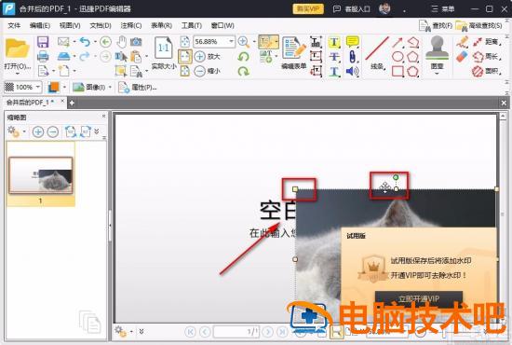Select the paperclip file attachment tool
The height and width of the screenshot is (345, 512).
coord(352,56)
